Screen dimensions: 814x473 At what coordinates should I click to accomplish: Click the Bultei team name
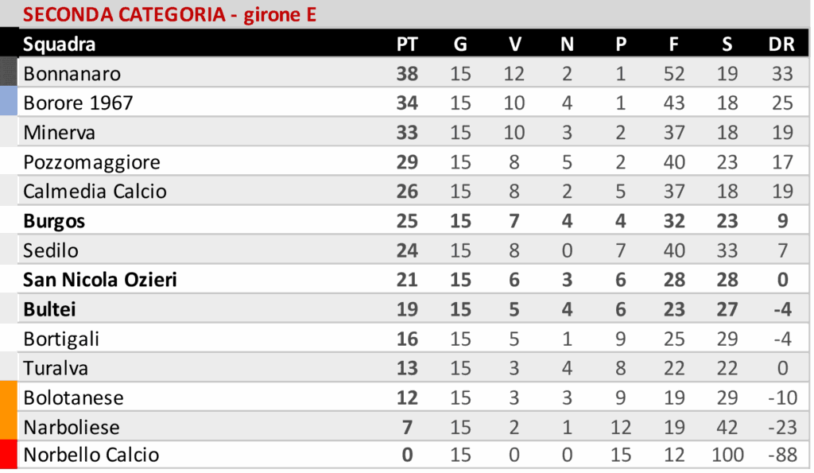click(49, 309)
